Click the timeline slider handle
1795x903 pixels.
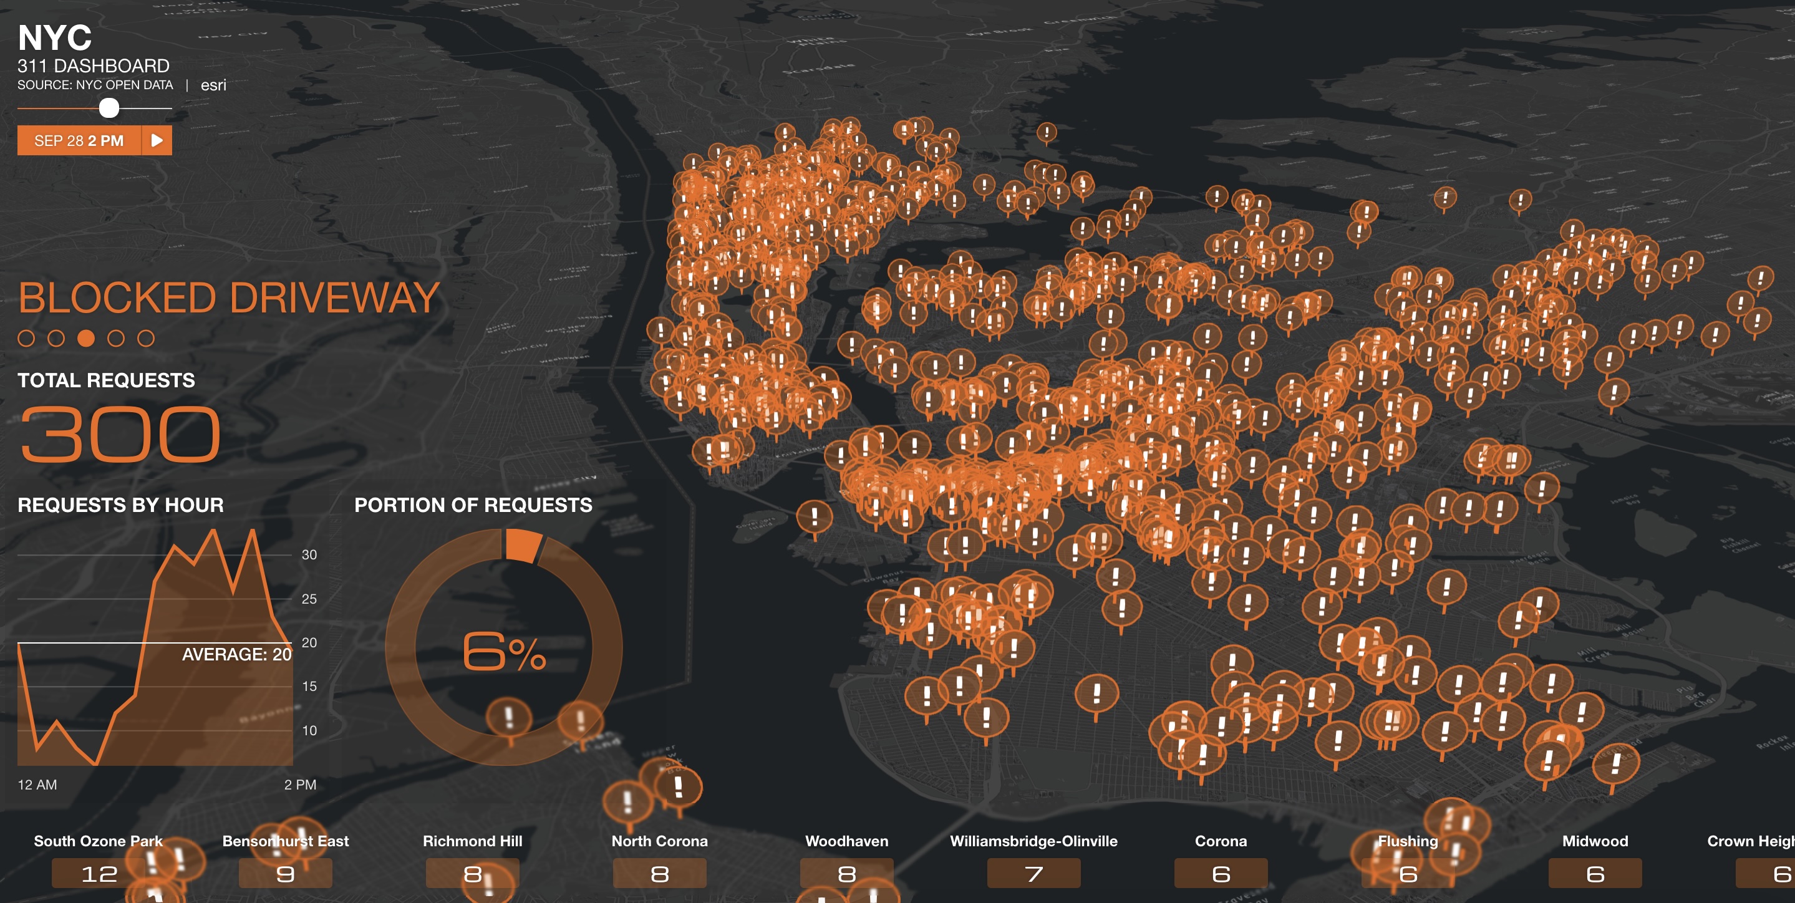pos(109,108)
